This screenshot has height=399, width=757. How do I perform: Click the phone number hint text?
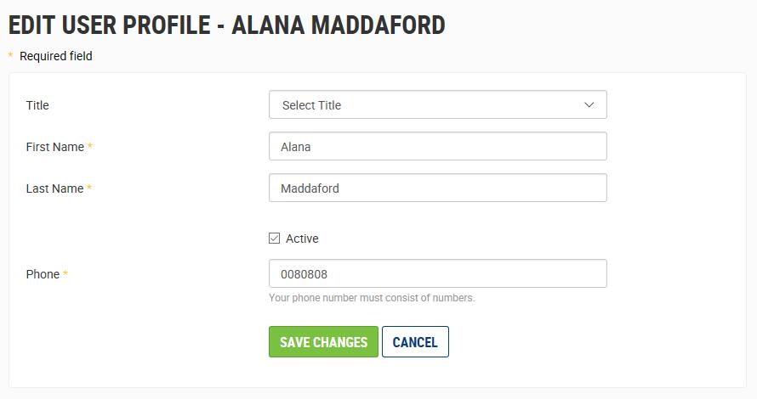click(372, 298)
